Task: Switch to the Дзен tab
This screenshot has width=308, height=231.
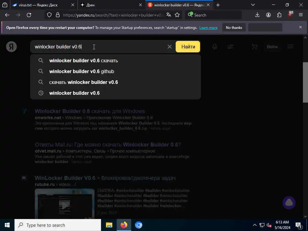Action: (x=111, y=5)
